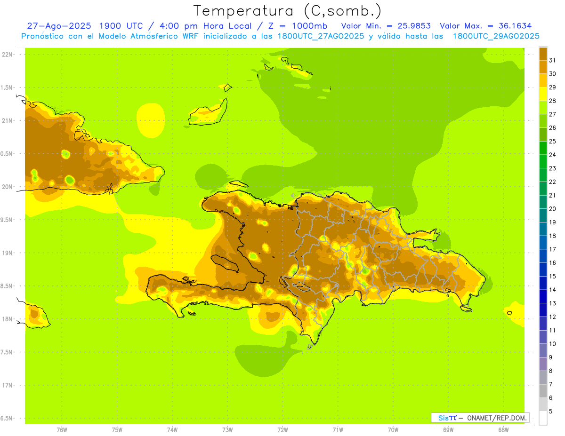Image resolution: width=565 pixels, height=436 pixels.
Task: Click the 'ONAMET/REP.DOM.' credit label
Action: (x=497, y=418)
